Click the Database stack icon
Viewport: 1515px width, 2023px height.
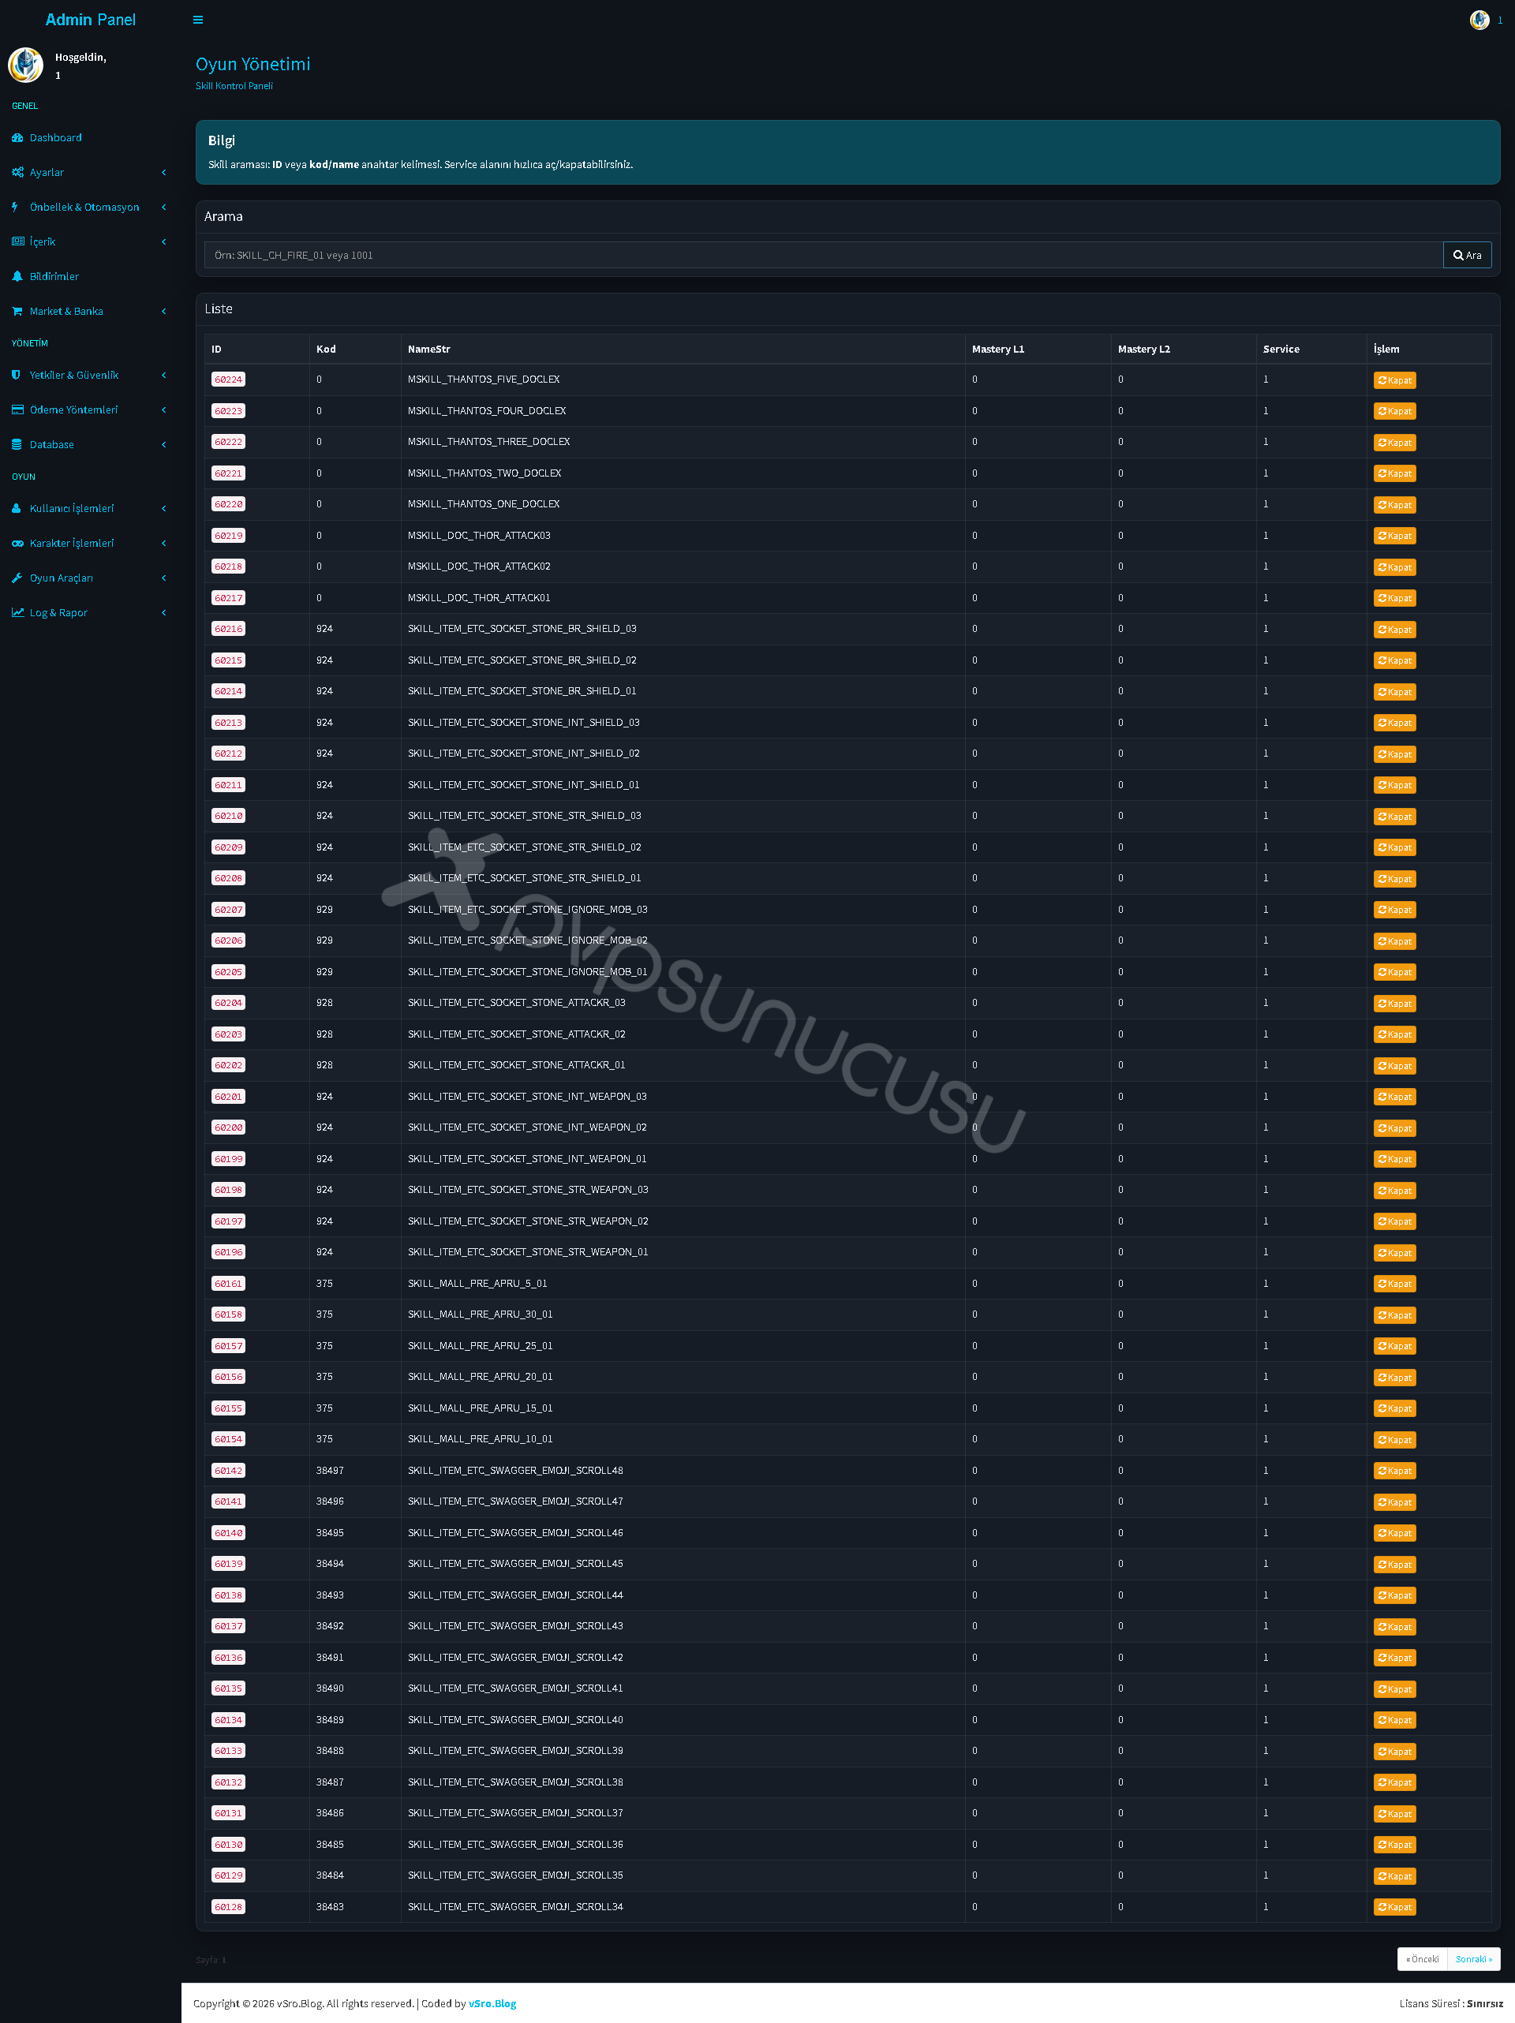(x=17, y=444)
